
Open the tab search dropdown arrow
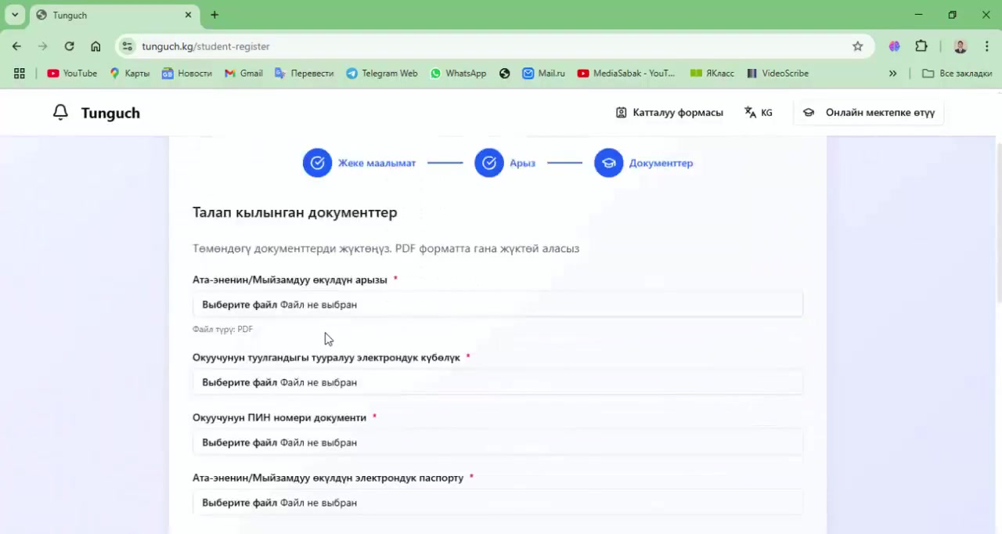[14, 15]
